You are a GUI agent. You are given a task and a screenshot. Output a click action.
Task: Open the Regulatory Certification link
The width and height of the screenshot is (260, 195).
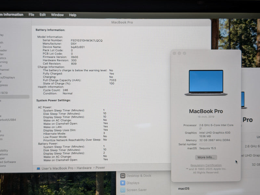(206, 165)
